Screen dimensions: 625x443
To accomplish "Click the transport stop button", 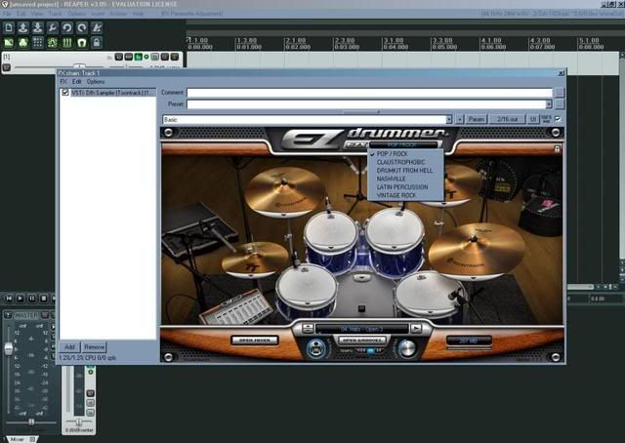I will [x=44, y=298].
